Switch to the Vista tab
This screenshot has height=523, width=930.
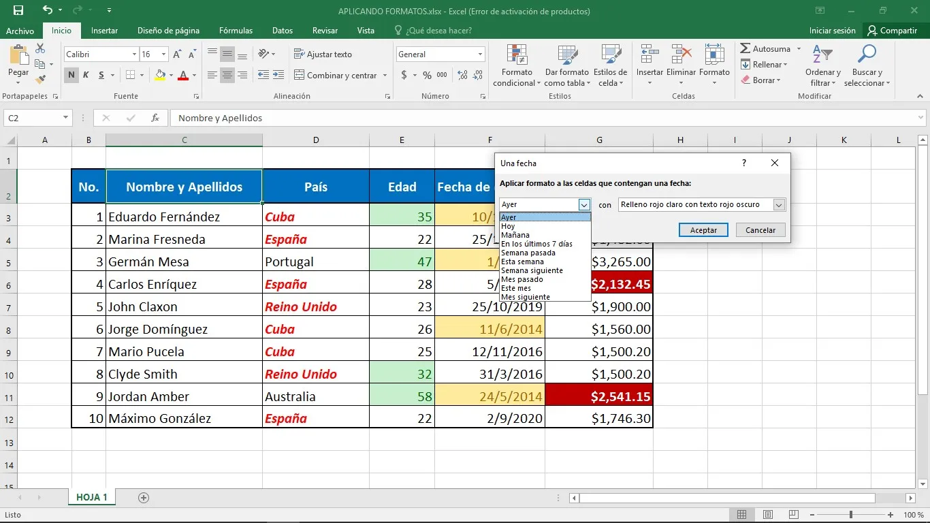366,31
